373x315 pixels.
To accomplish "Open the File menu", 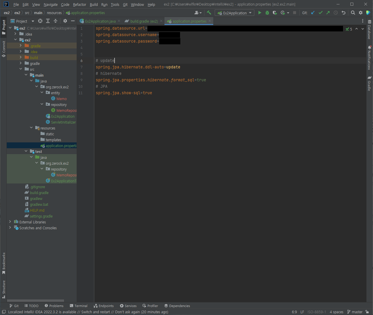I will [16, 4].
